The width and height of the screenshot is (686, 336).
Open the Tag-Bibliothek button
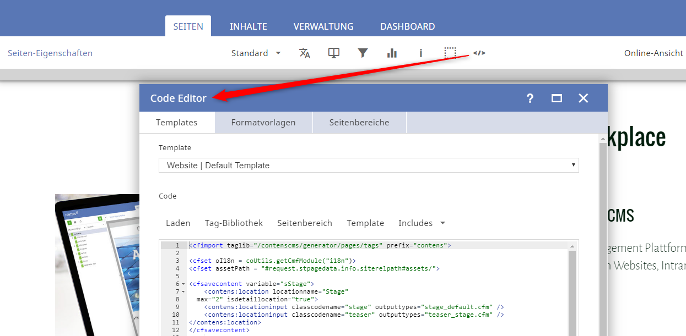[x=234, y=223]
